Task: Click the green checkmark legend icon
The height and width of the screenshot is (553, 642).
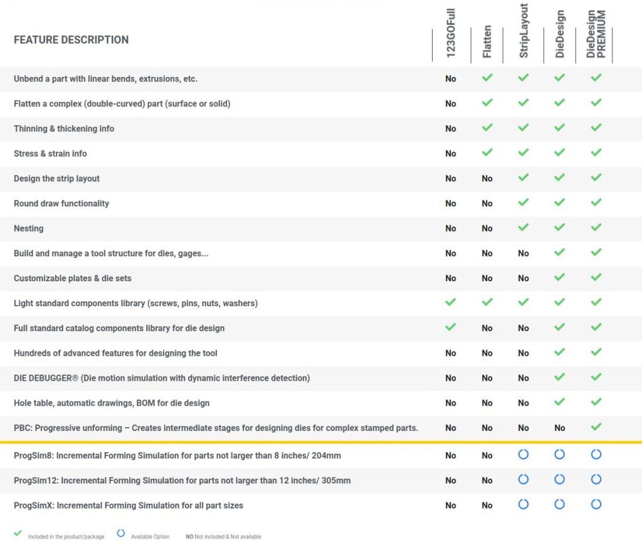Action: pyautogui.click(x=18, y=534)
